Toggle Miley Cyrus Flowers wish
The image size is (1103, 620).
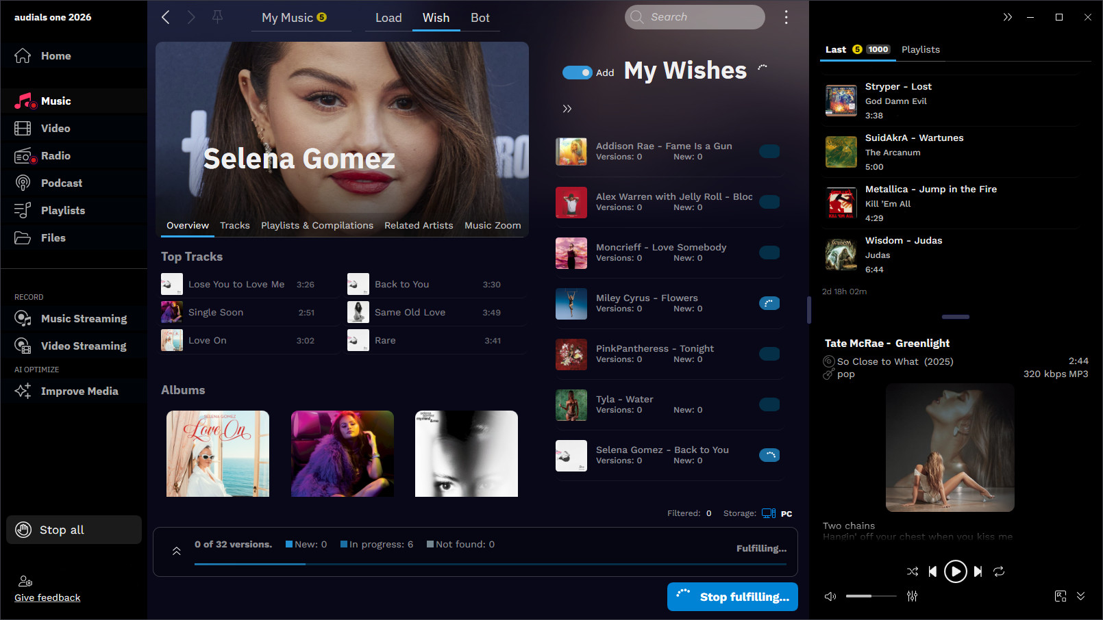pos(769,303)
